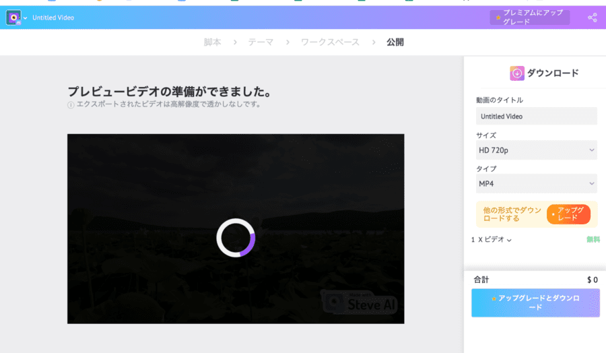Click the ダウンロード panel icon

(x=517, y=73)
